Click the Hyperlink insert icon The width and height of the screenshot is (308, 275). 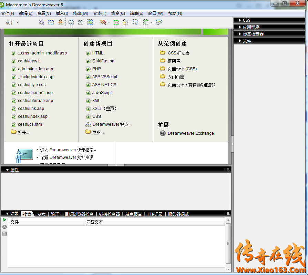(41, 22)
